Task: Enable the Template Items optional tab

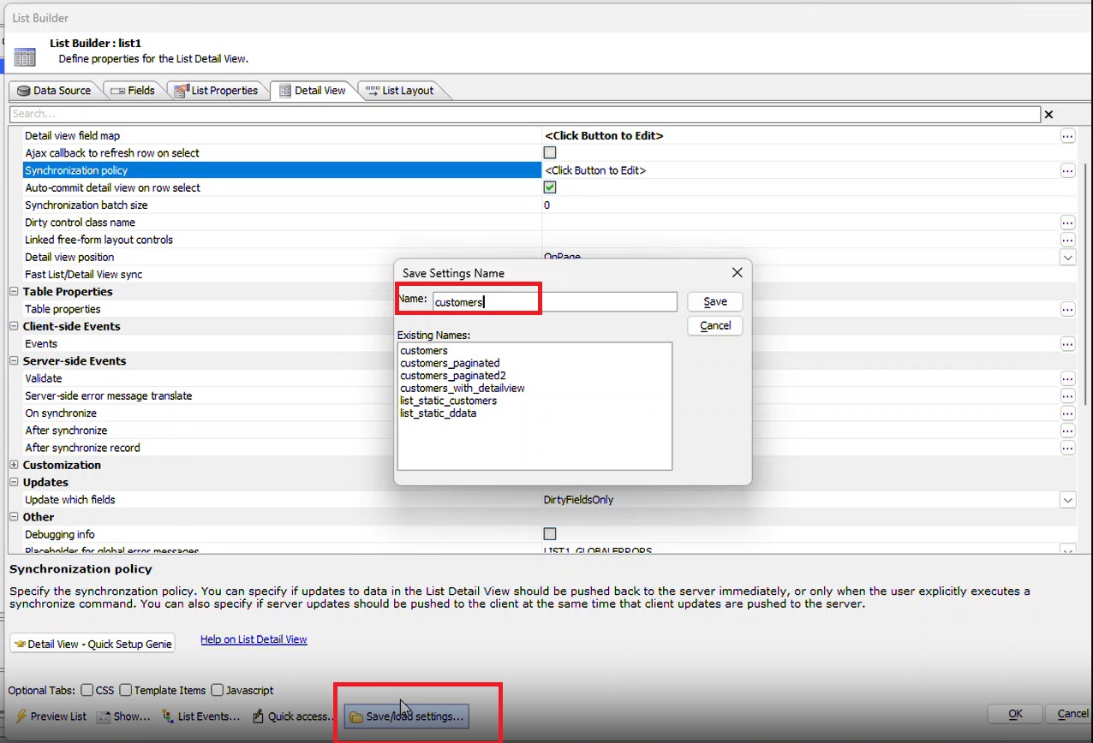Action: (126, 690)
